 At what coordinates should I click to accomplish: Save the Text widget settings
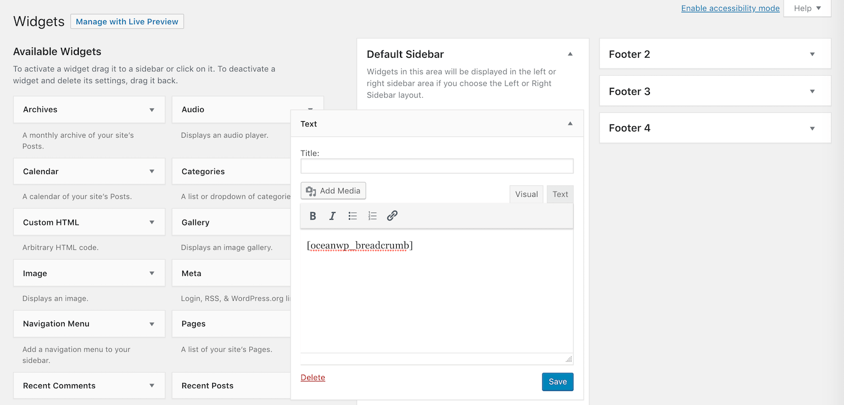click(558, 381)
